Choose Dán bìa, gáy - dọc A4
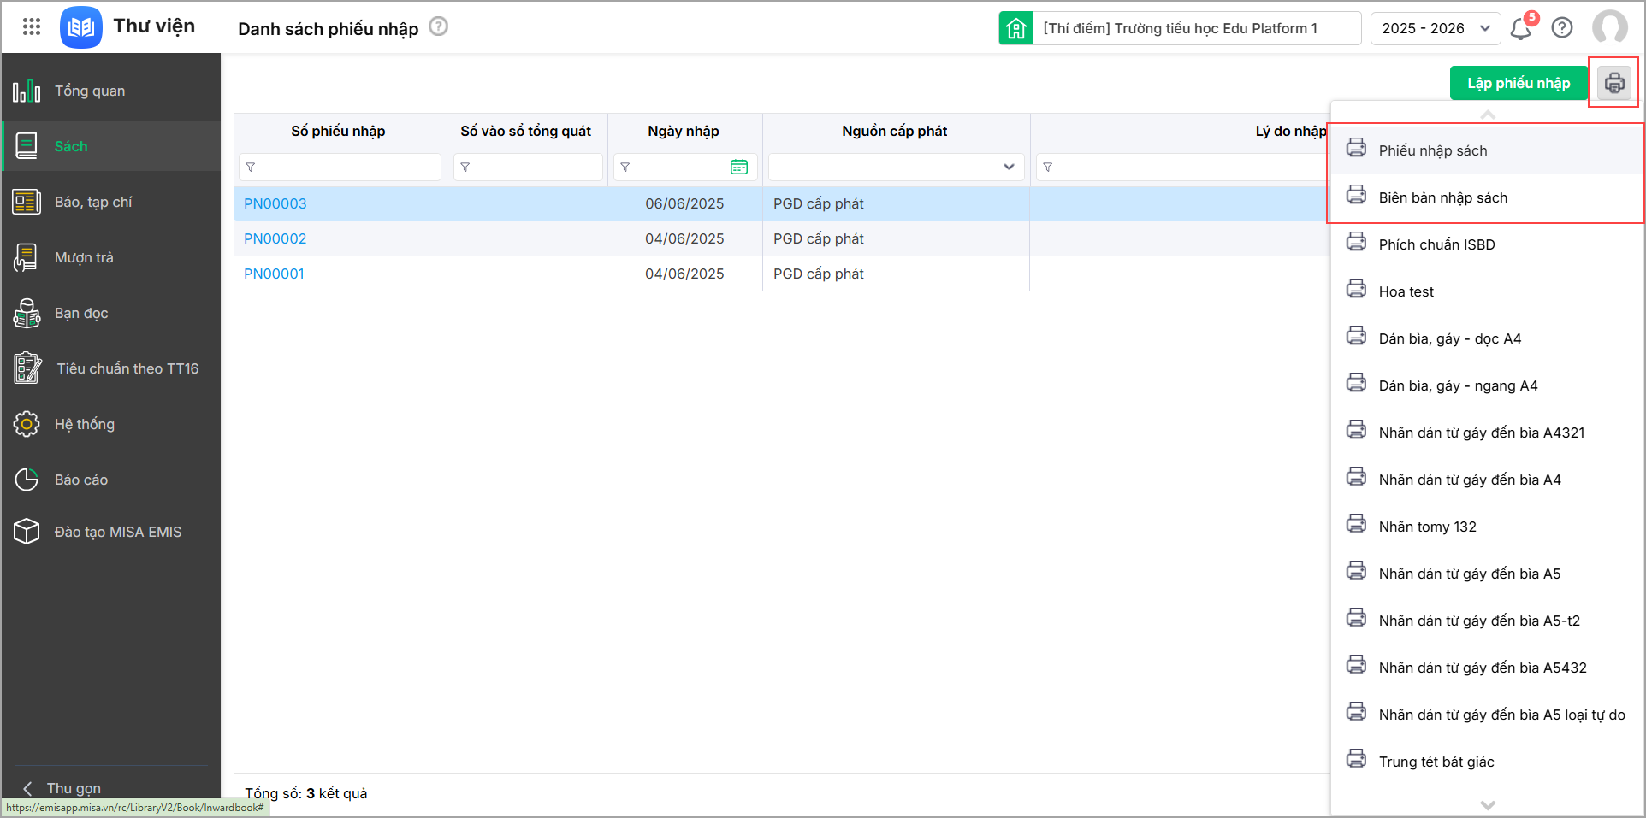Screen dimensions: 1646x818 (1487, 338)
